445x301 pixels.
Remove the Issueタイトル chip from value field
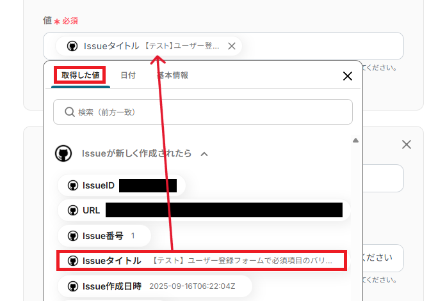[232, 46]
